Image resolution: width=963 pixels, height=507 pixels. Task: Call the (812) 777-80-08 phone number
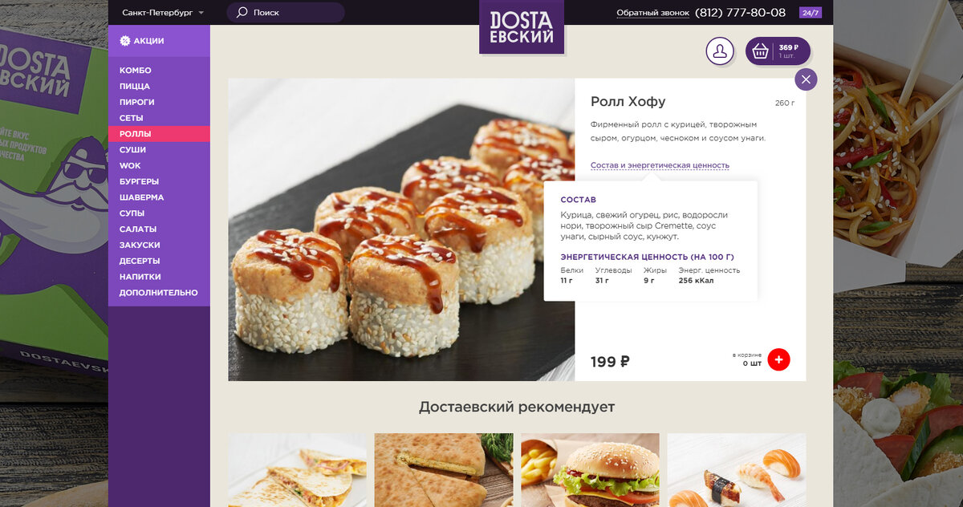click(x=740, y=13)
